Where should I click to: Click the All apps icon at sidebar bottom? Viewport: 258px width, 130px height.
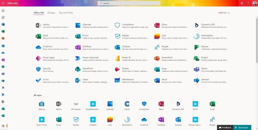[3, 126]
